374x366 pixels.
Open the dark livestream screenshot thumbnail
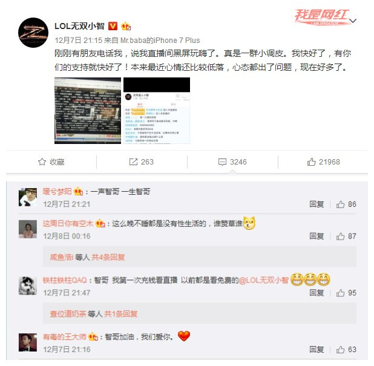[88, 111]
